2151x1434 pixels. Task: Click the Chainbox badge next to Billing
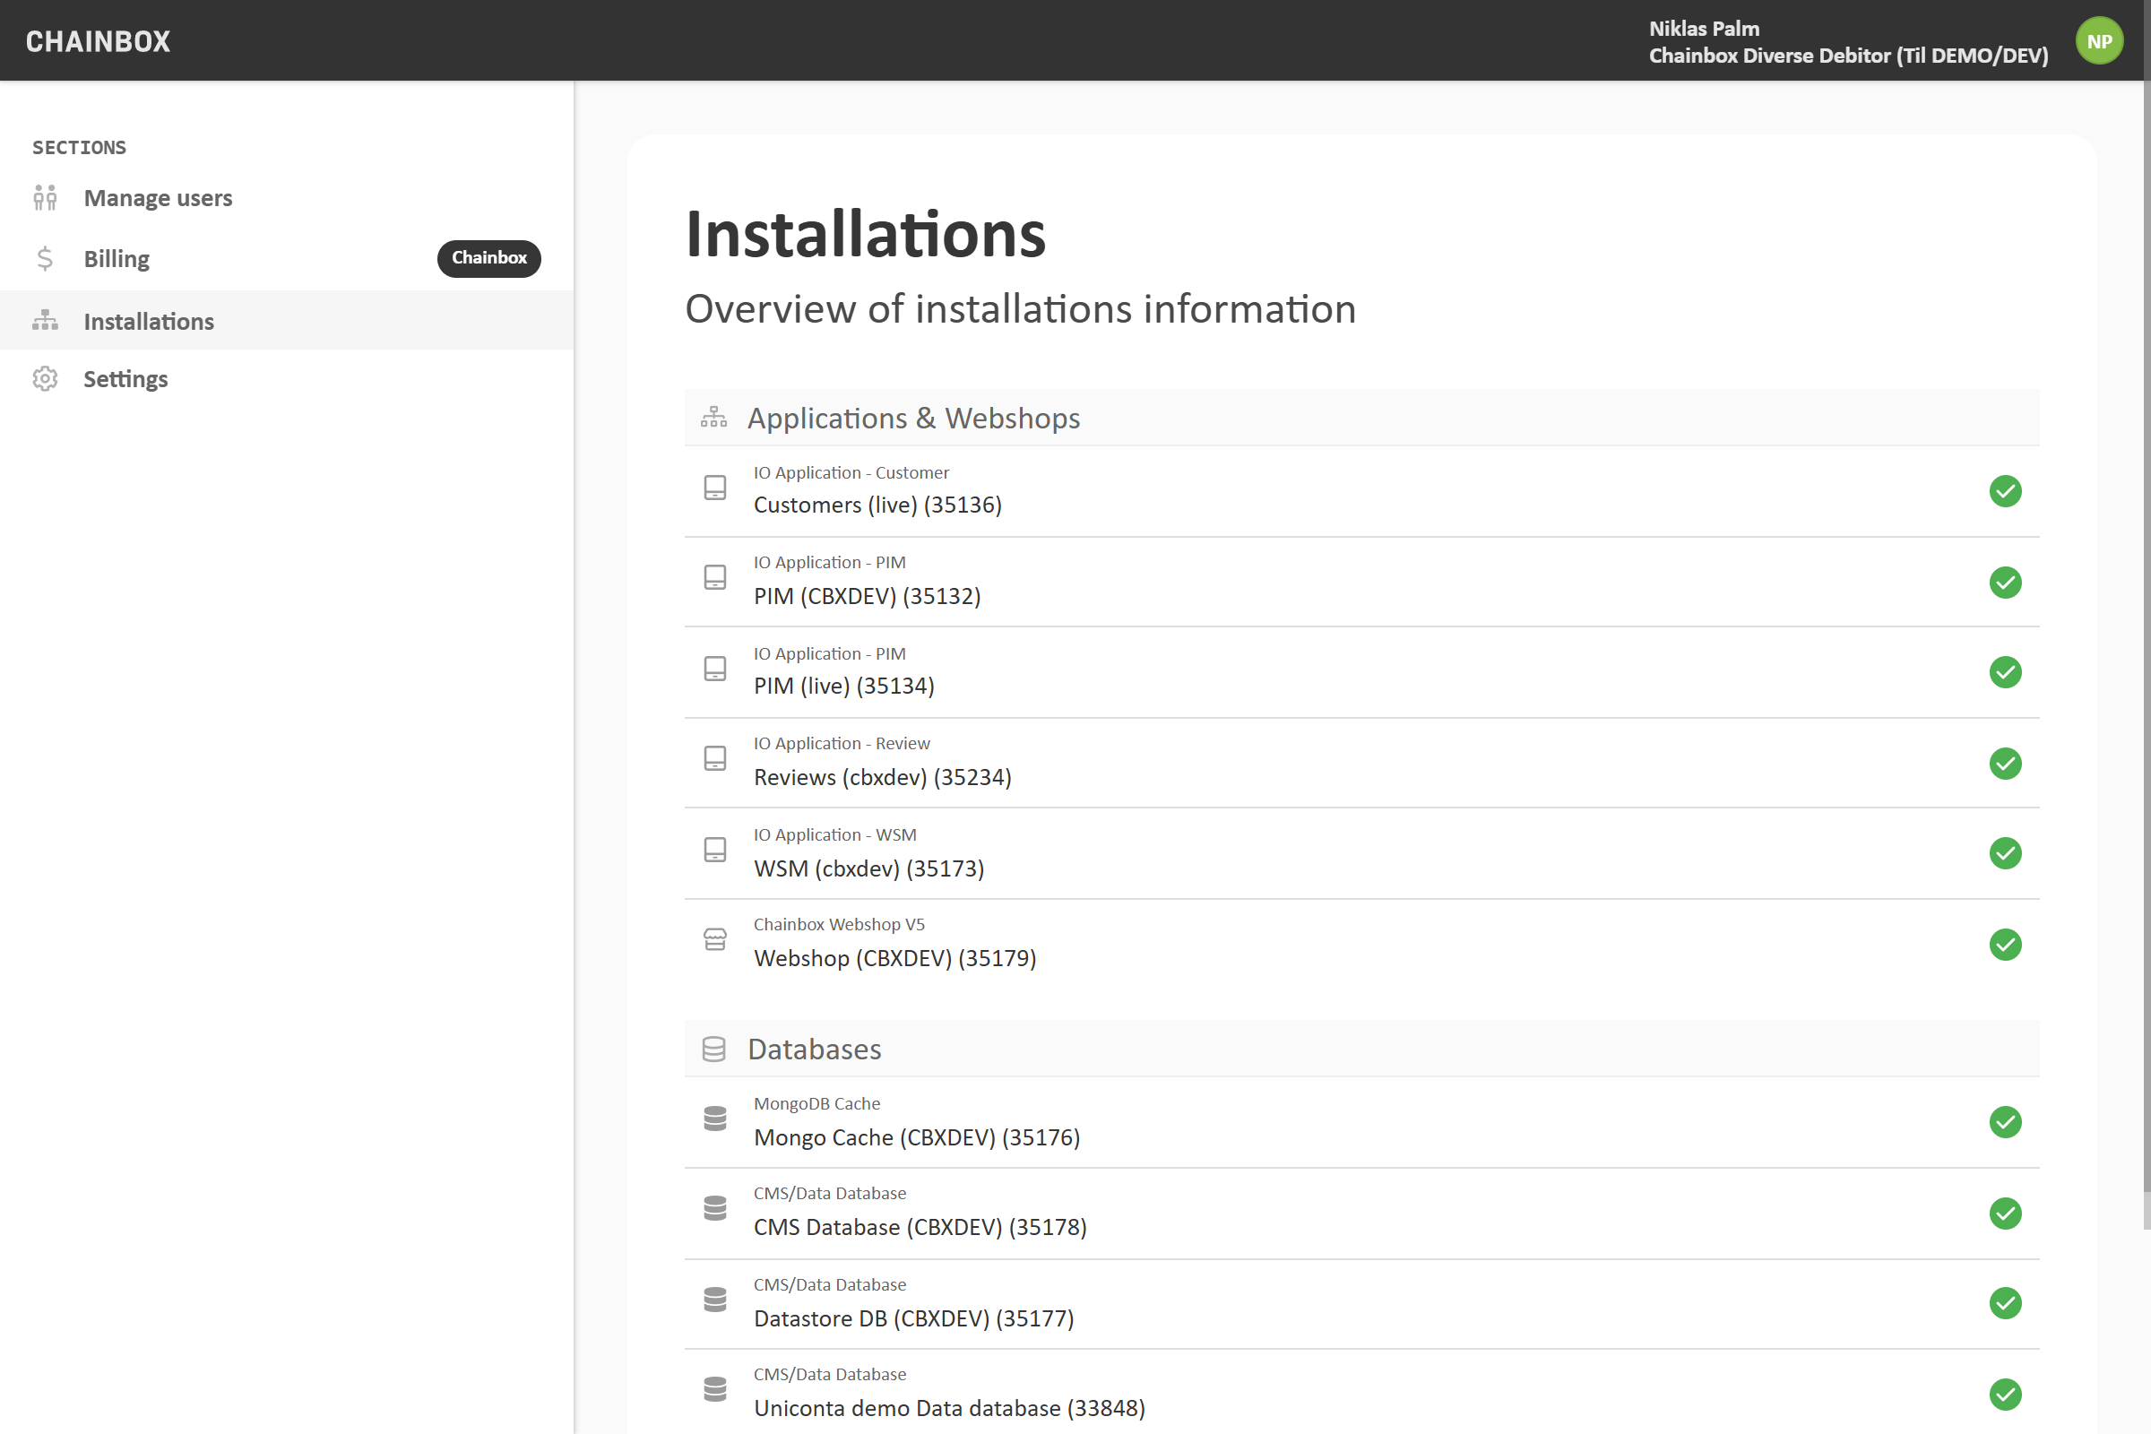pos(488,258)
